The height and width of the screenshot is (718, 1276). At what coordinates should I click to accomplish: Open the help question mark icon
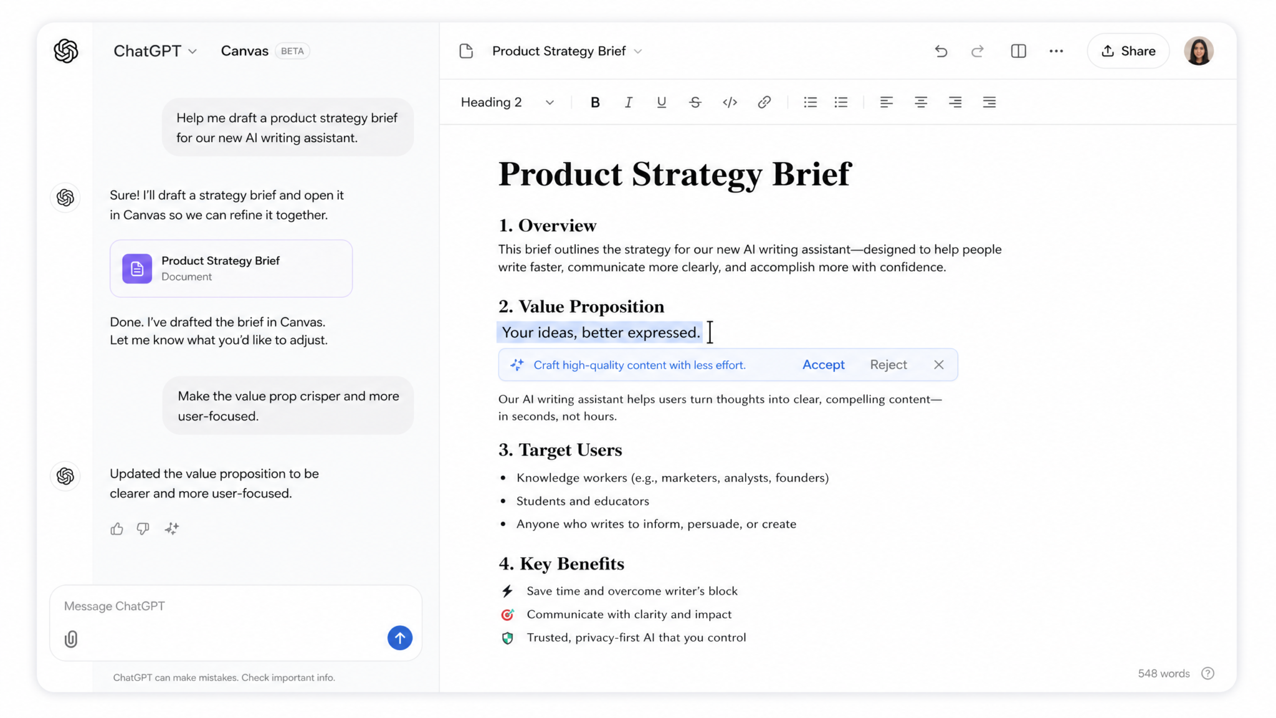(1207, 674)
